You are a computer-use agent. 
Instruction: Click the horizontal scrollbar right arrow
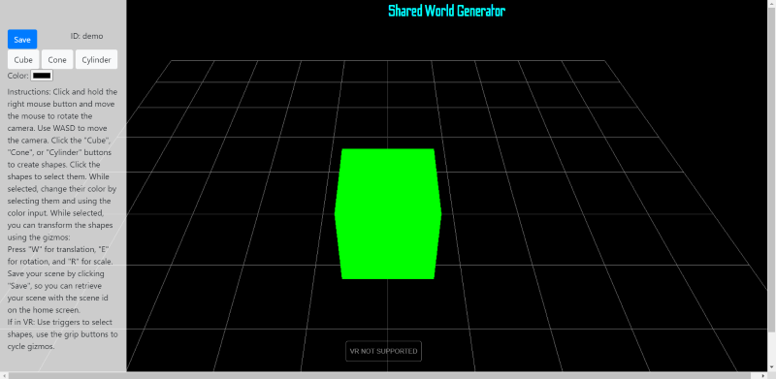(763, 375)
